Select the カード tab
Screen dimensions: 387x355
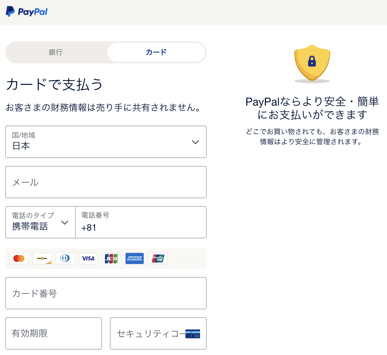tap(156, 52)
